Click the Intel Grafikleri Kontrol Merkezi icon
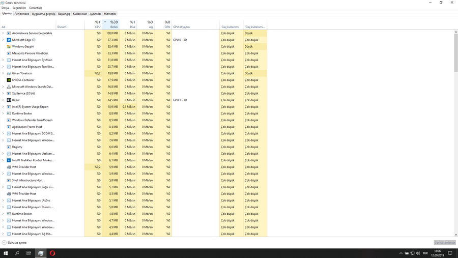Screen dimensions: 458x258 pos(9,160)
